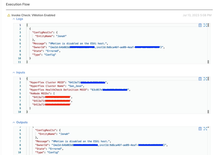Click Logs scrollbar bottom handle
This screenshot has width=217, height=155.
[208, 62]
